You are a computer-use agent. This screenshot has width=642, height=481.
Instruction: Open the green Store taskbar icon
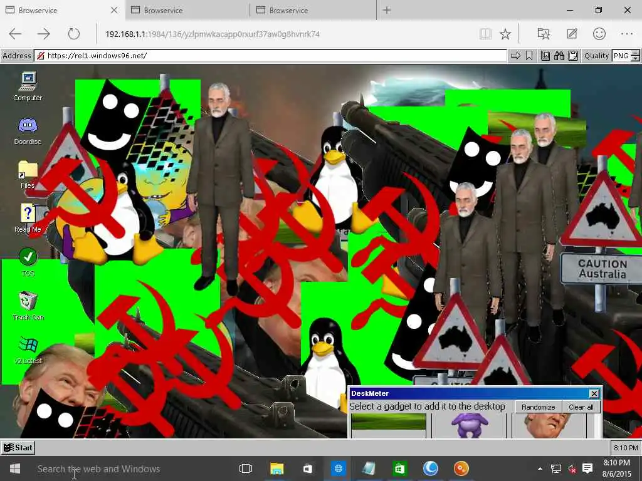point(399,468)
